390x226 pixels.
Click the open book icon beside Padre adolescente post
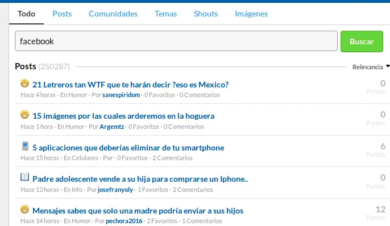[24, 177]
